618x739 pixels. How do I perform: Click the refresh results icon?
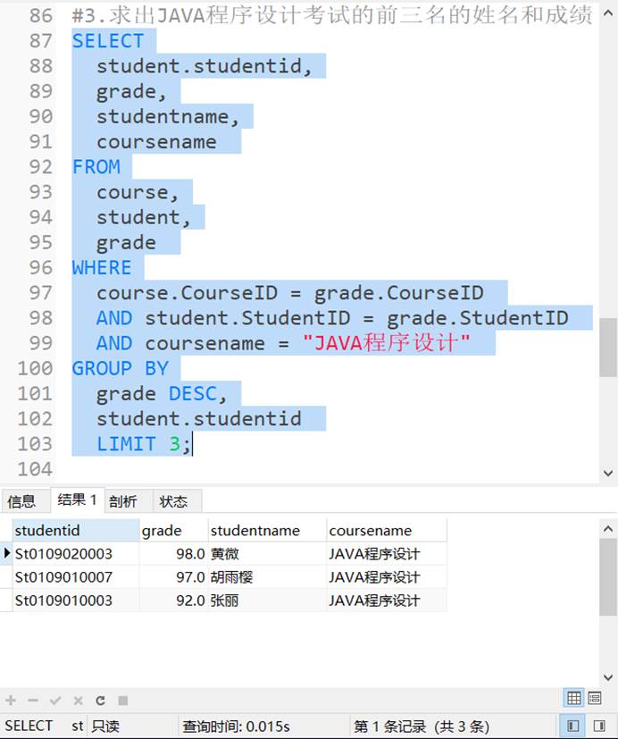click(100, 701)
